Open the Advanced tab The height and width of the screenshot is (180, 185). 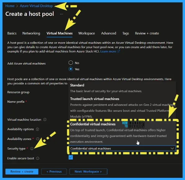click(x=109, y=33)
